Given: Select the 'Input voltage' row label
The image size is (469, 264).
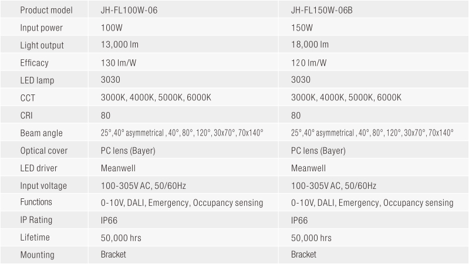Looking at the screenshot, I should (x=43, y=186).
